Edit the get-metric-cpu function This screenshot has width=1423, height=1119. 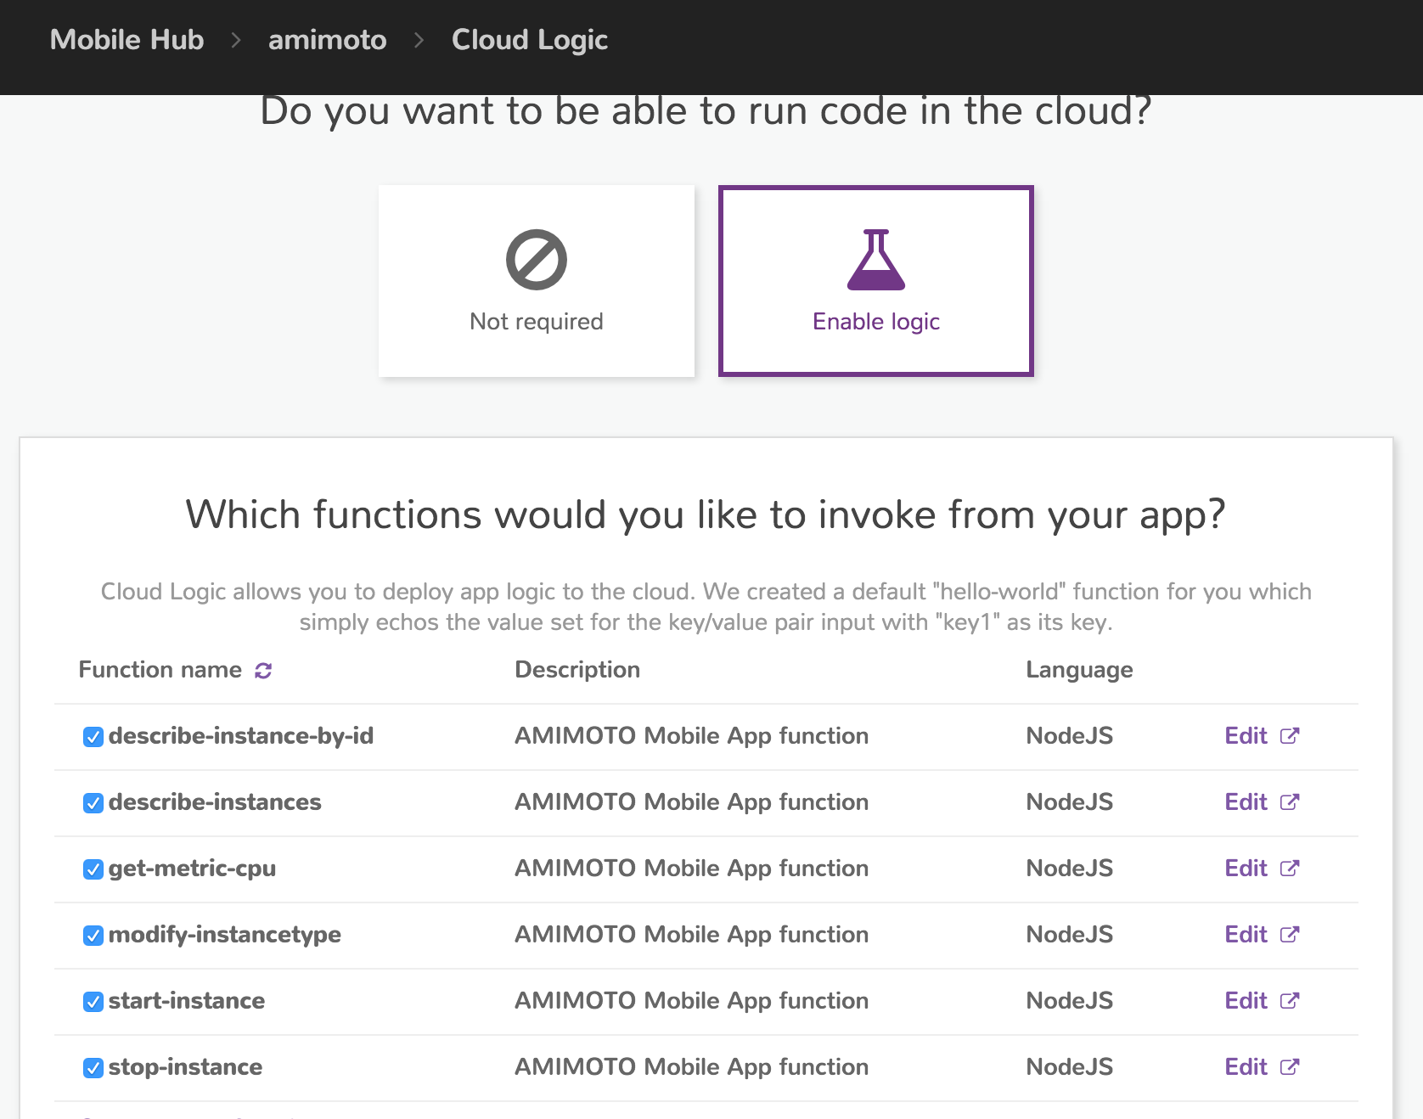pos(1246,869)
